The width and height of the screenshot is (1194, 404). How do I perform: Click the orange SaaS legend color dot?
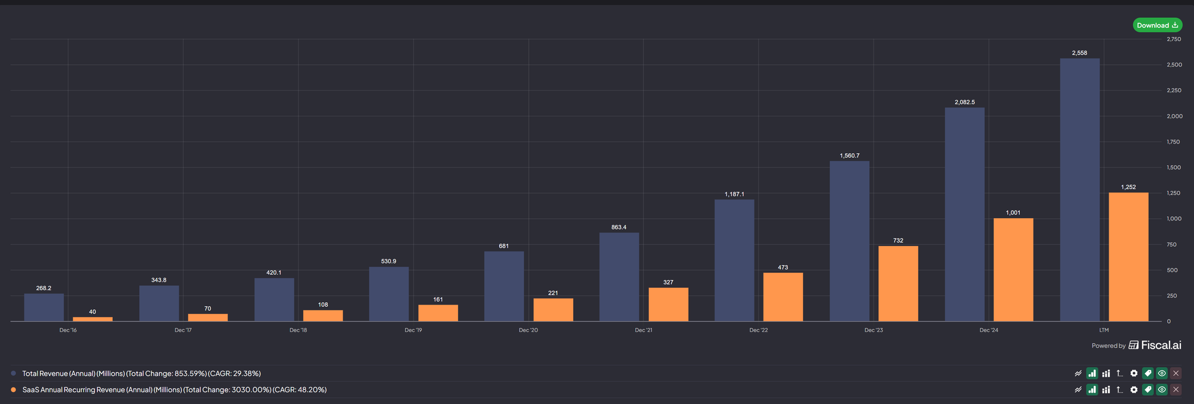(14, 390)
